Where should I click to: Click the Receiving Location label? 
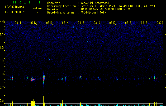[x=61, y=6]
